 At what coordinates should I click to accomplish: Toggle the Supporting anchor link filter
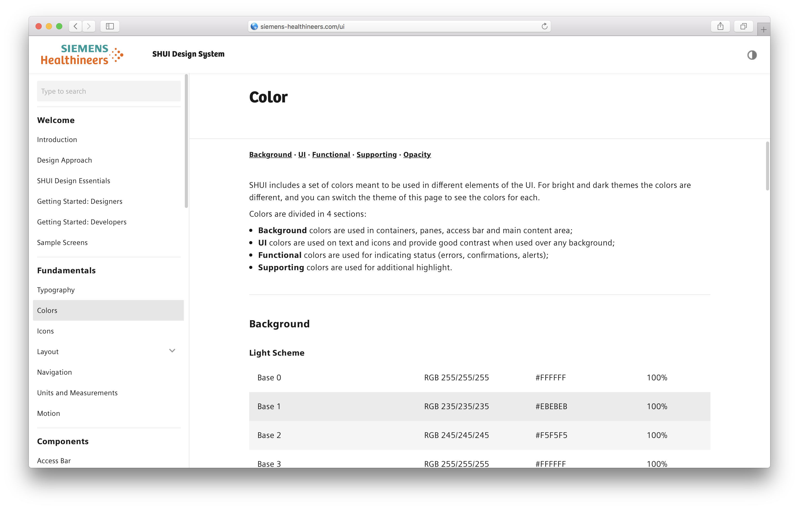click(377, 154)
